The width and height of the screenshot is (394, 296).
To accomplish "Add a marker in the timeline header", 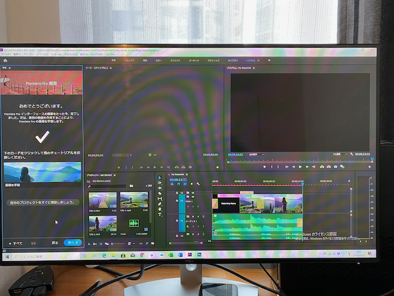I will point(191,184).
